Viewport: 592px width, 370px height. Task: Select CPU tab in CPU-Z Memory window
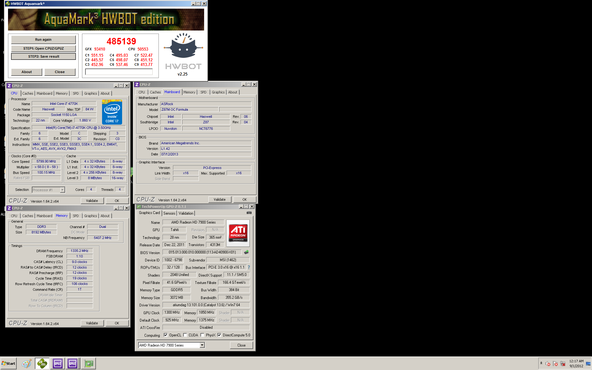14,216
